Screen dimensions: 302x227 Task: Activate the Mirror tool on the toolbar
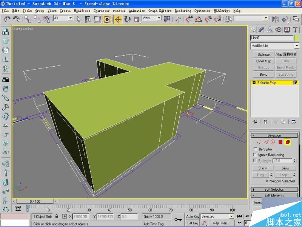(x=275, y=19)
